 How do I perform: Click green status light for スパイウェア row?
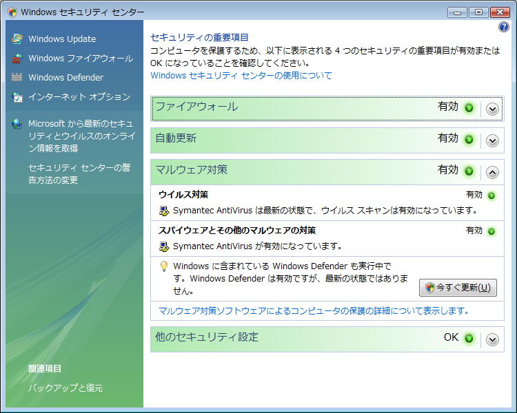[x=491, y=231]
